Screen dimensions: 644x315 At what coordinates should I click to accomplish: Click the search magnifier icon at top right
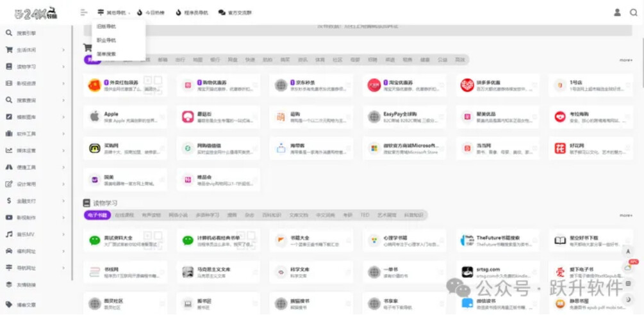(x=634, y=12)
